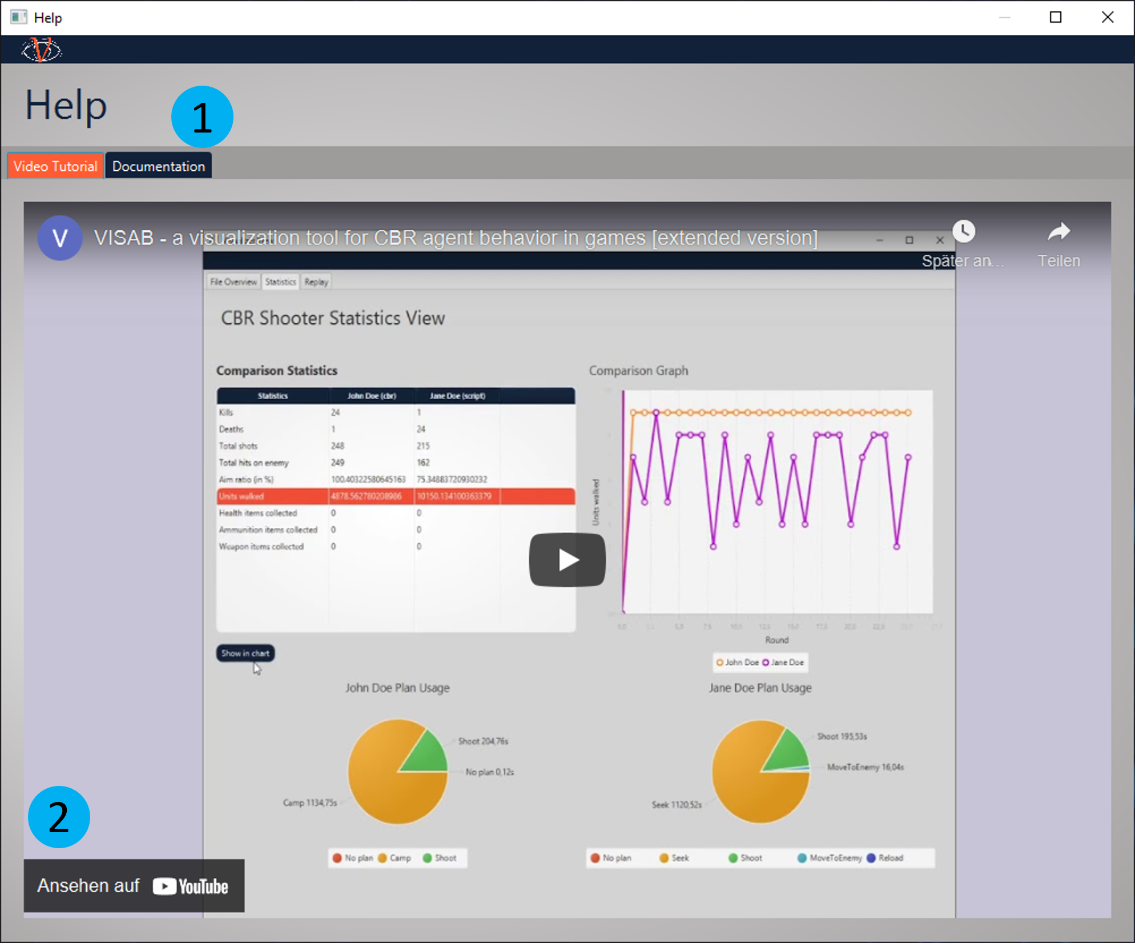This screenshot has height=943, width=1135.
Task: Click the VISAB logo in header bar
Action: pos(41,50)
